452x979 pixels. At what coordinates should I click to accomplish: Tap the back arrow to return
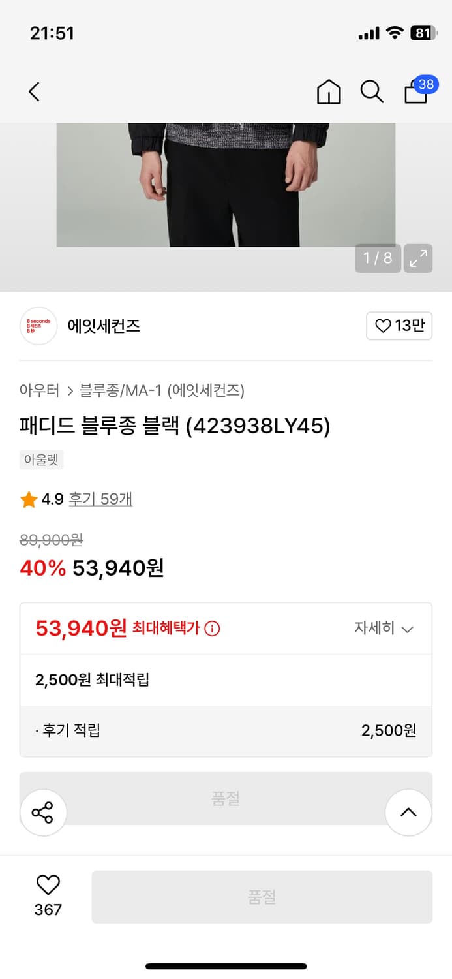coord(34,91)
